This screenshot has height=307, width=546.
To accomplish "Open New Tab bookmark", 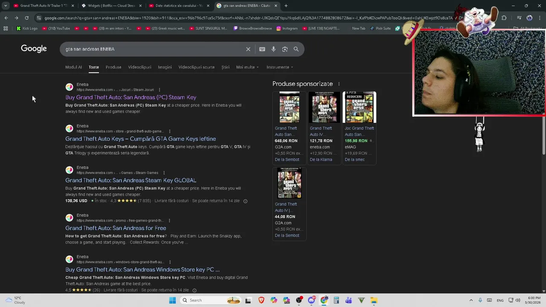I will pyautogui.click(x=358, y=28).
